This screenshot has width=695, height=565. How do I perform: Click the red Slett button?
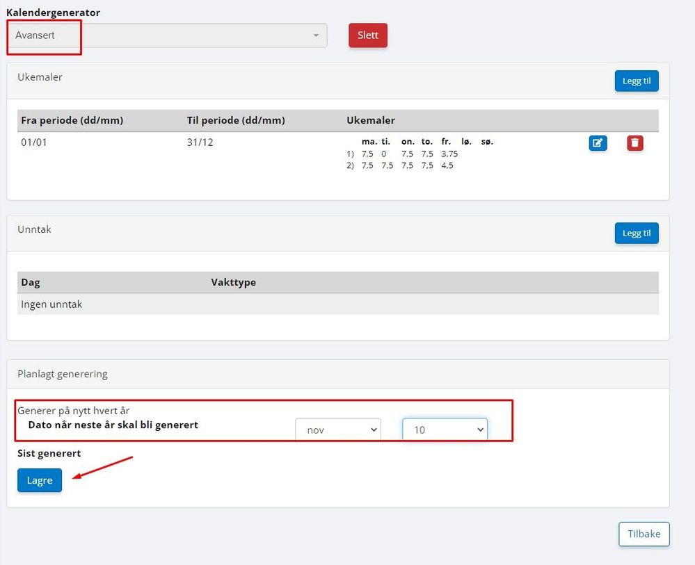click(368, 35)
